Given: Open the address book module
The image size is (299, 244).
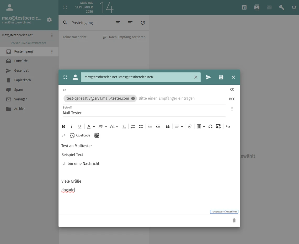Looking at the screenshot, I should tap(257, 7).
